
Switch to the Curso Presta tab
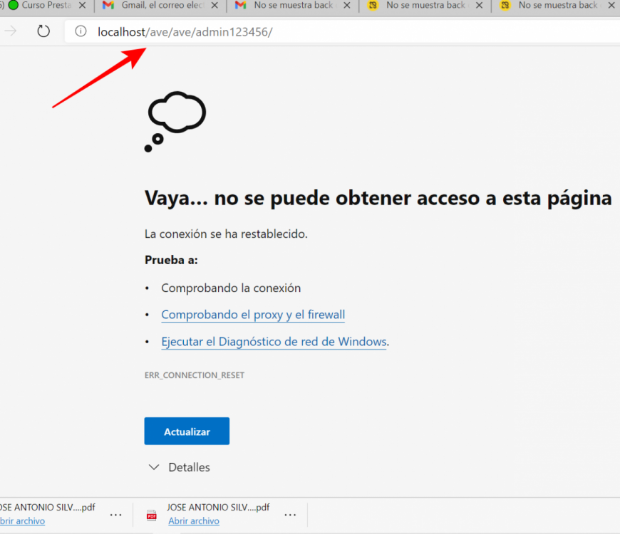pyautogui.click(x=43, y=5)
